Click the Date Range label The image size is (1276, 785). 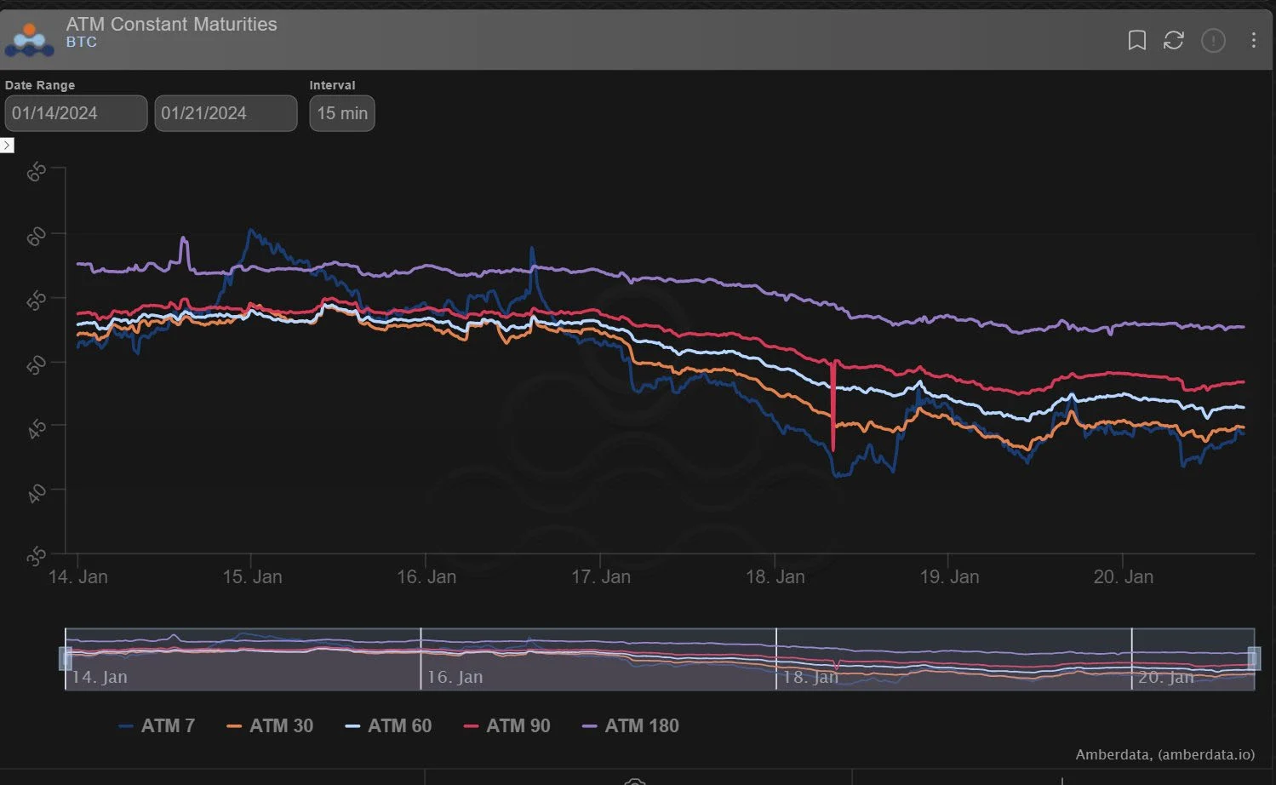pos(40,85)
